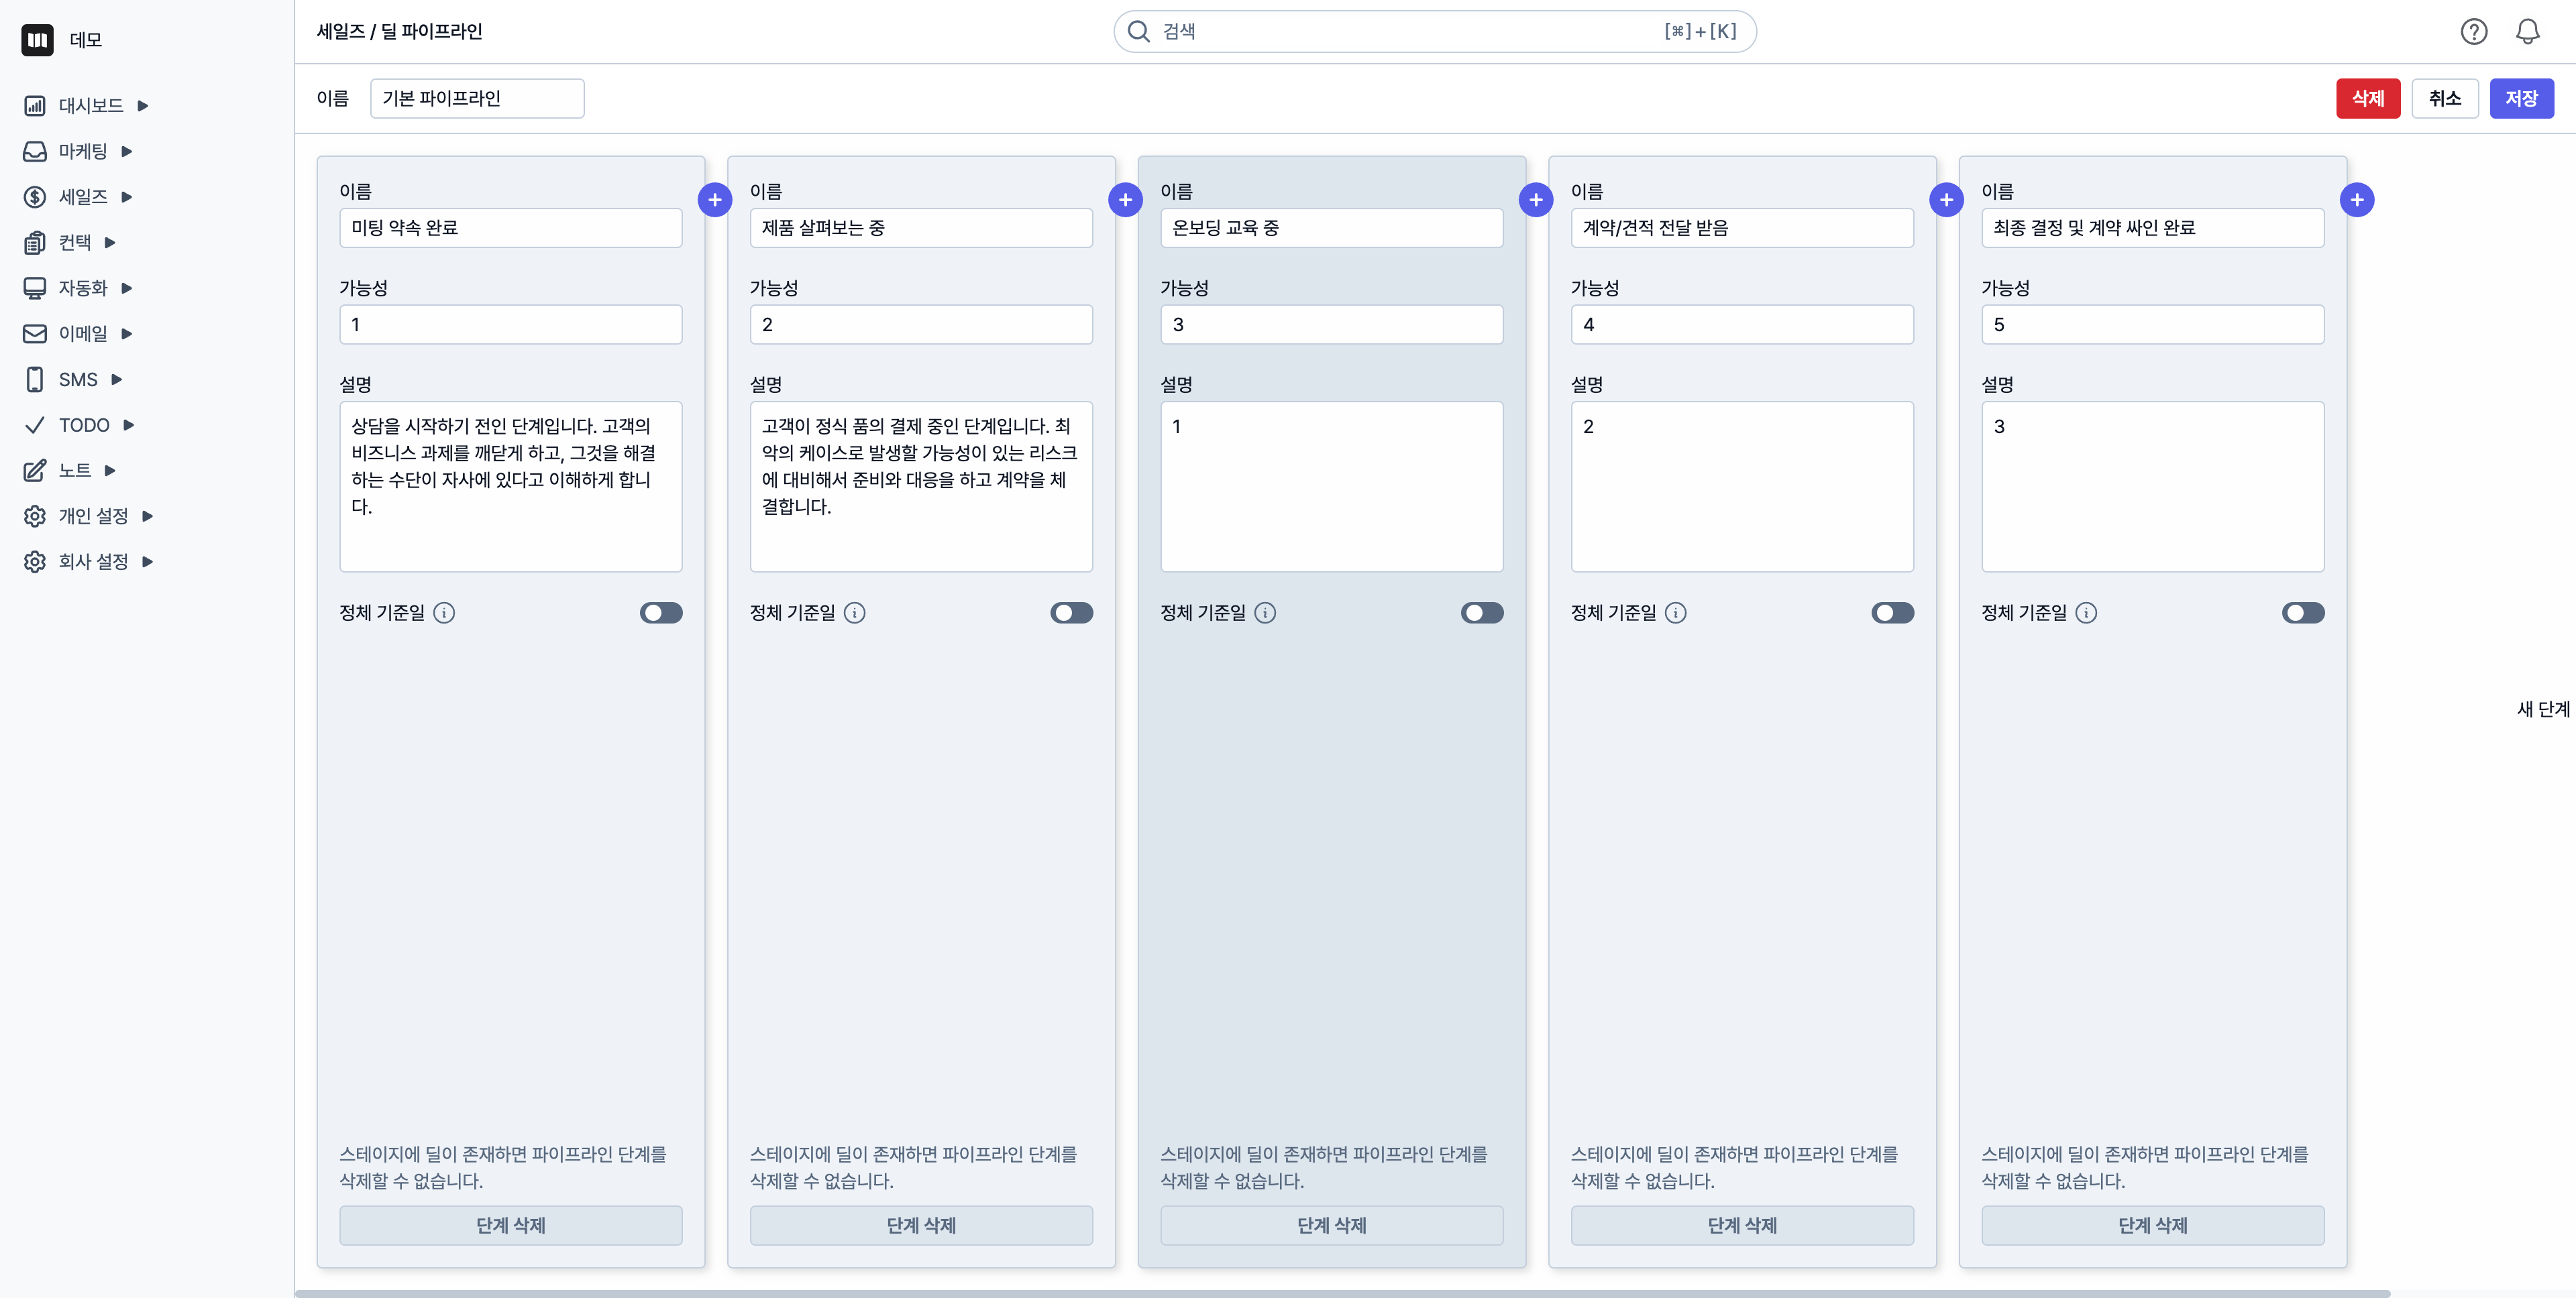The height and width of the screenshot is (1298, 2576).
Task: Click the 마케팅 inbox icon
Action: 35,151
